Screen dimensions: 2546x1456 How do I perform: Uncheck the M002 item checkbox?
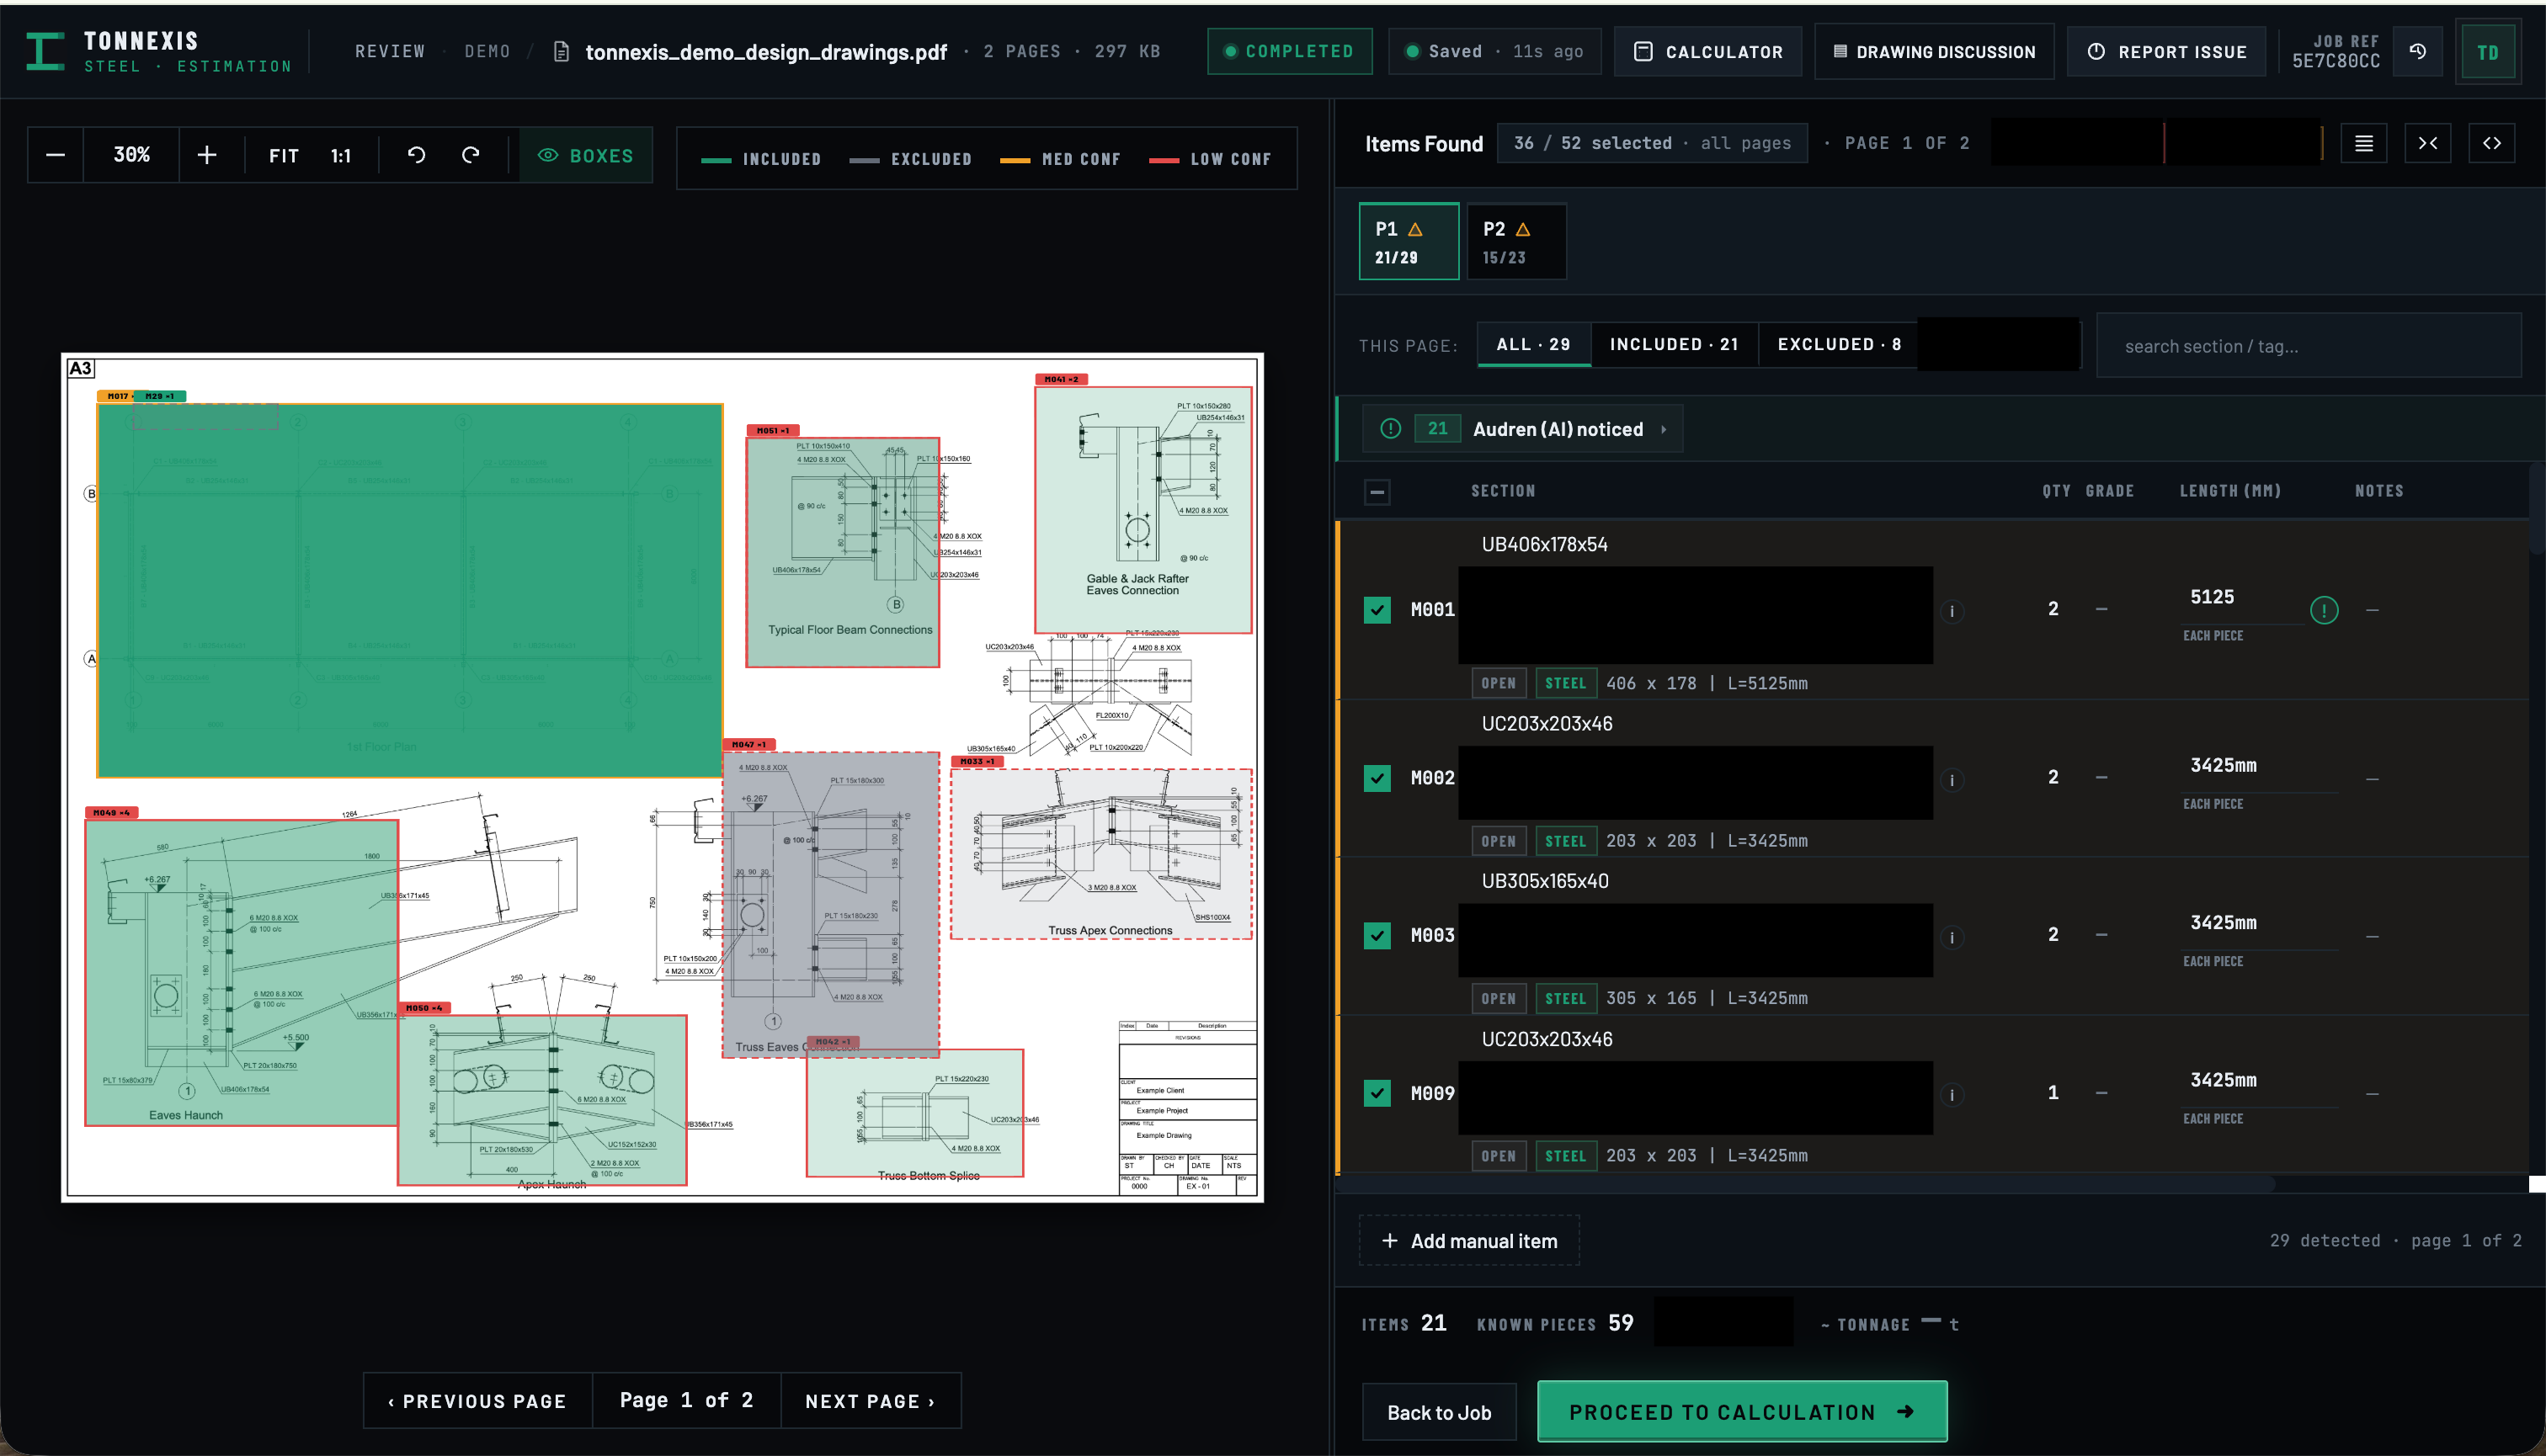click(1377, 778)
